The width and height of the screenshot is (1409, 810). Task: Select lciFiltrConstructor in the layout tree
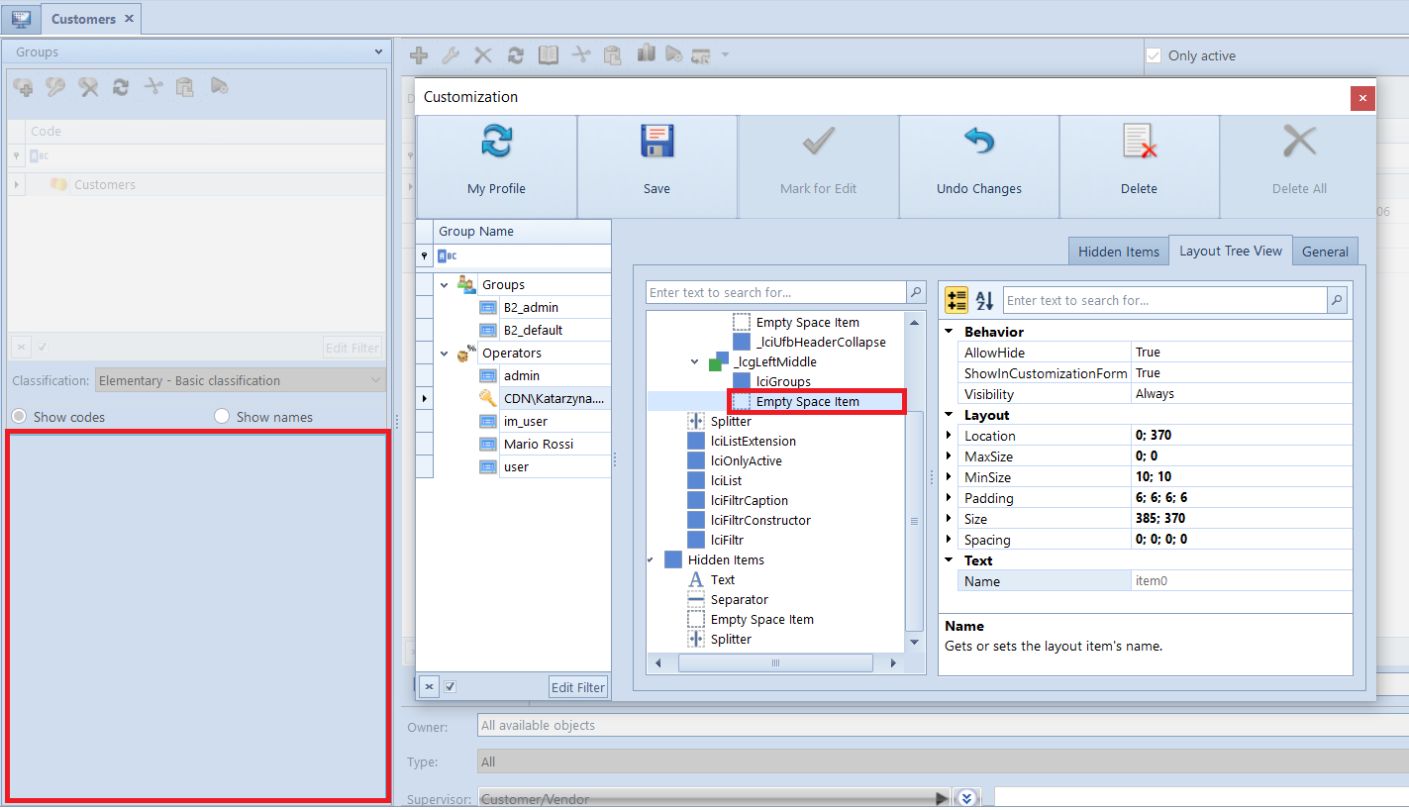click(760, 520)
